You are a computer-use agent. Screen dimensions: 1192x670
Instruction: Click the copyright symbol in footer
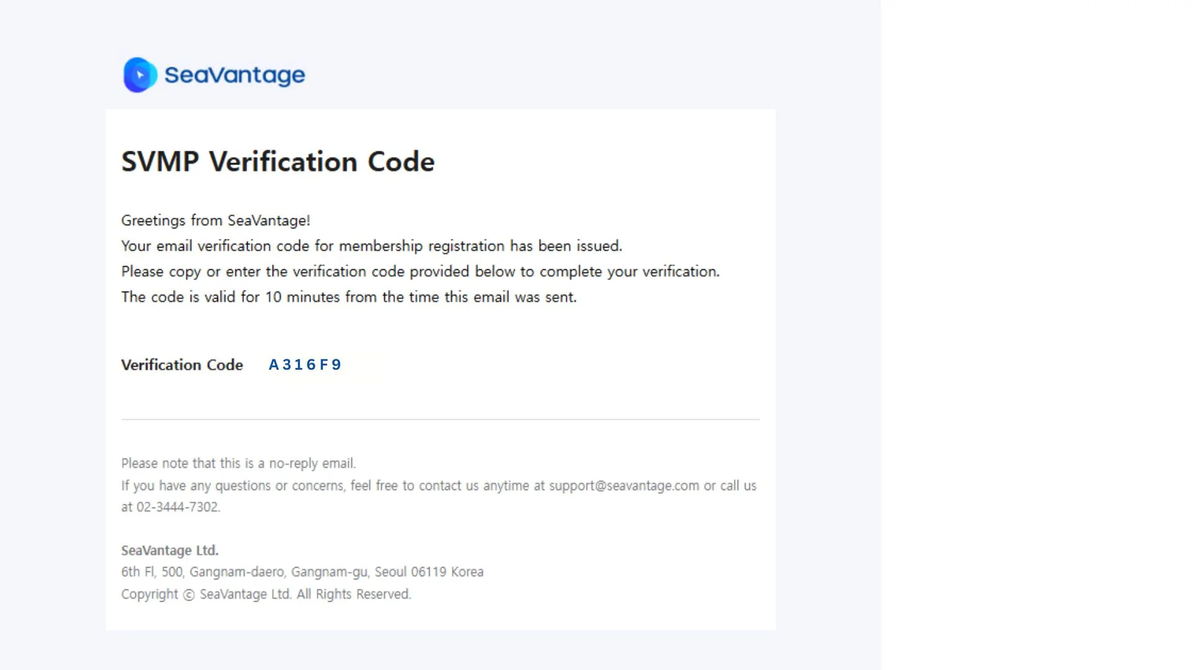click(189, 594)
